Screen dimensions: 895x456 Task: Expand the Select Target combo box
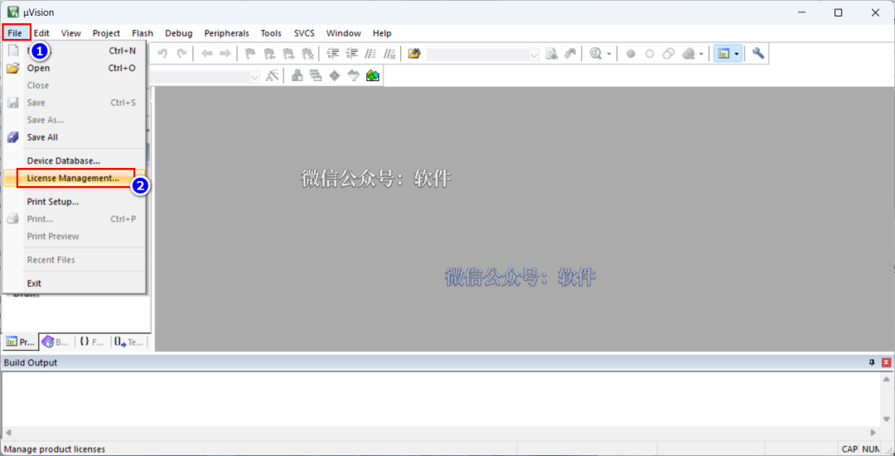(255, 76)
